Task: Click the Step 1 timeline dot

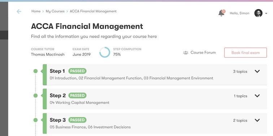Action: (x=35, y=71)
